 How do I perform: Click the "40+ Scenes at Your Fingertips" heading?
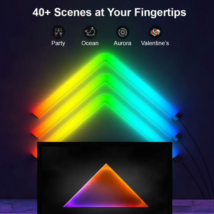tap(109, 12)
